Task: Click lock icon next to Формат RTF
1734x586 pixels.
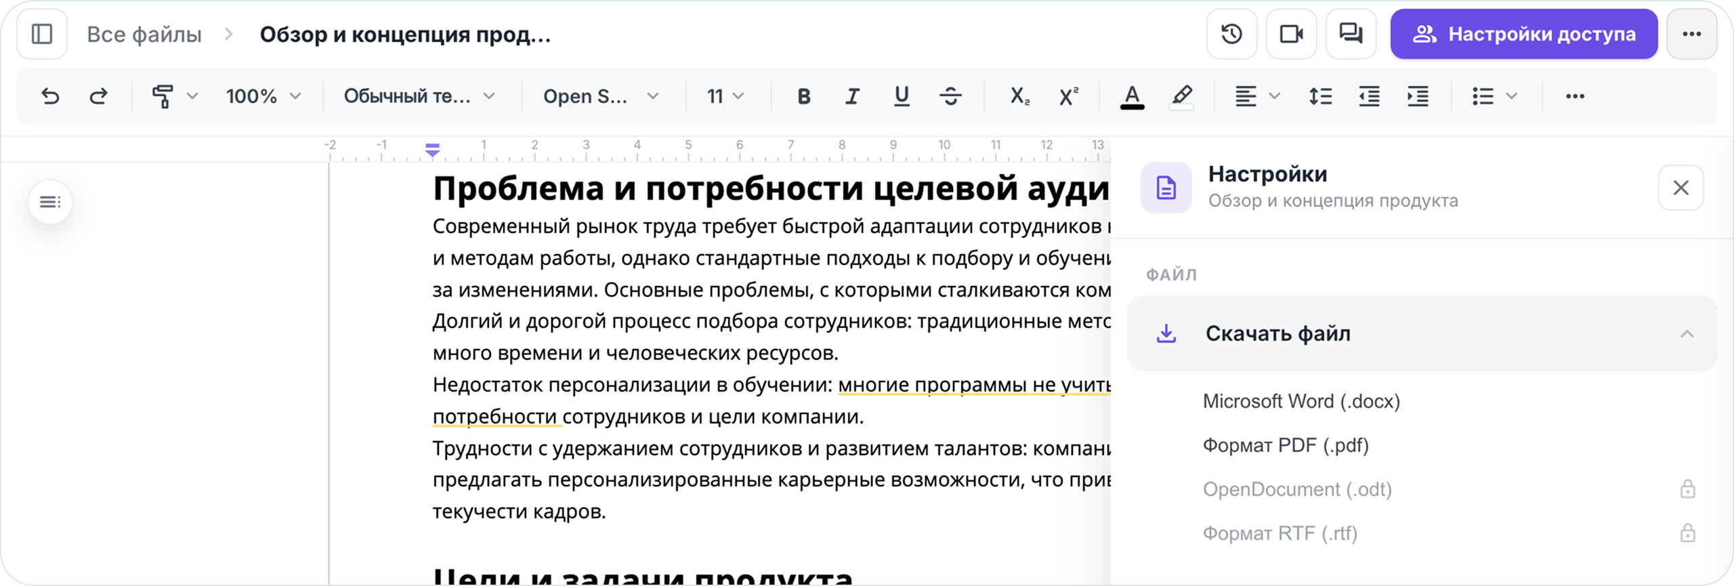Action: 1687,532
